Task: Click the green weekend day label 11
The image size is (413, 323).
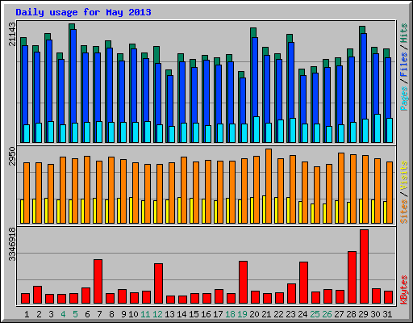Action: coord(145,314)
